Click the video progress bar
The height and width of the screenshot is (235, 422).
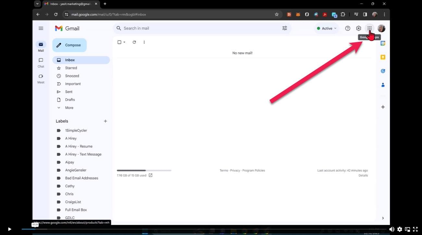(195, 229)
